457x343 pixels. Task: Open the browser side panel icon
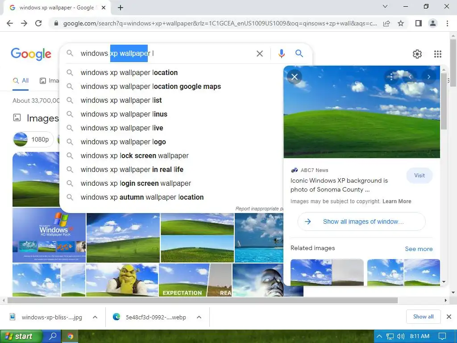click(x=419, y=23)
